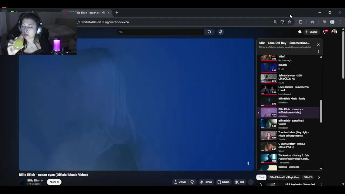Open the Chrome media controls icon

pos(324,22)
